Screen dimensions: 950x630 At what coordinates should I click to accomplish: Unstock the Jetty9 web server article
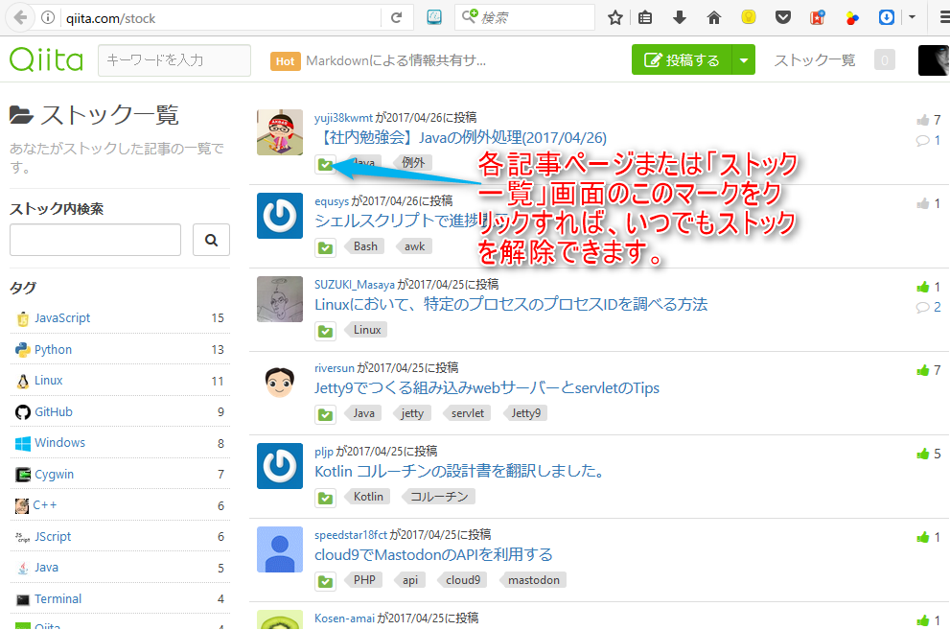point(325,413)
